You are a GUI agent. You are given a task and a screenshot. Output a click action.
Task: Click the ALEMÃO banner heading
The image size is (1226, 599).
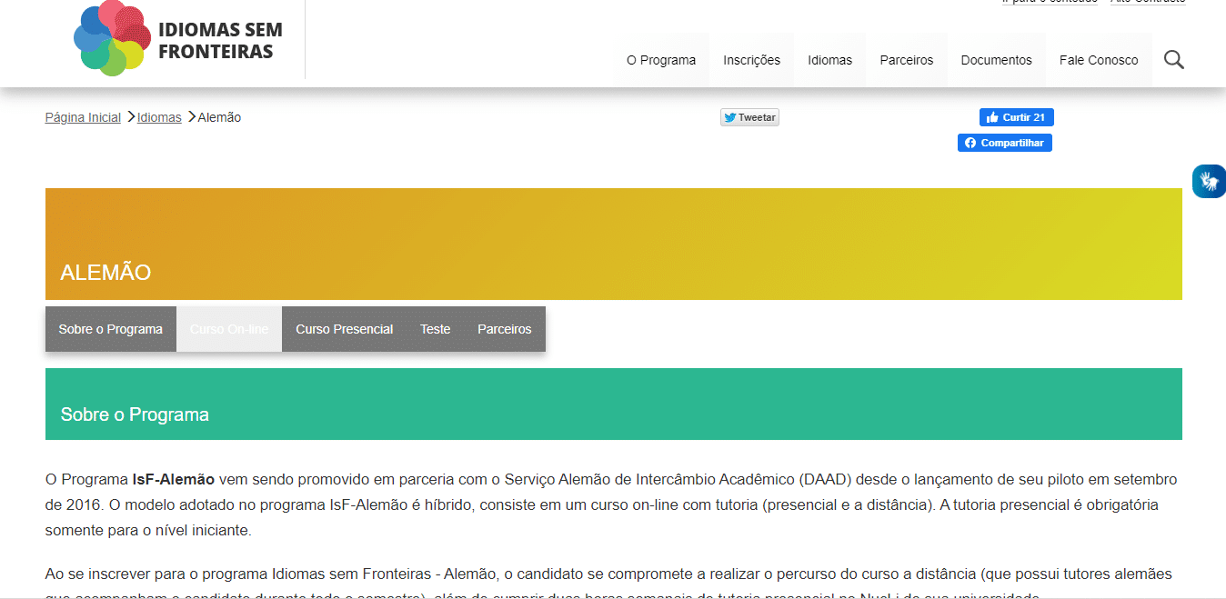106,273
